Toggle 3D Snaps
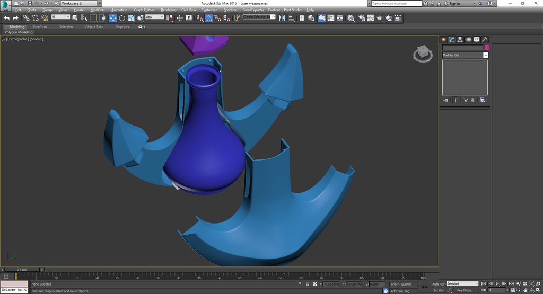The height and width of the screenshot is (294, 543). pyautogui.click(x=199, y=18)
